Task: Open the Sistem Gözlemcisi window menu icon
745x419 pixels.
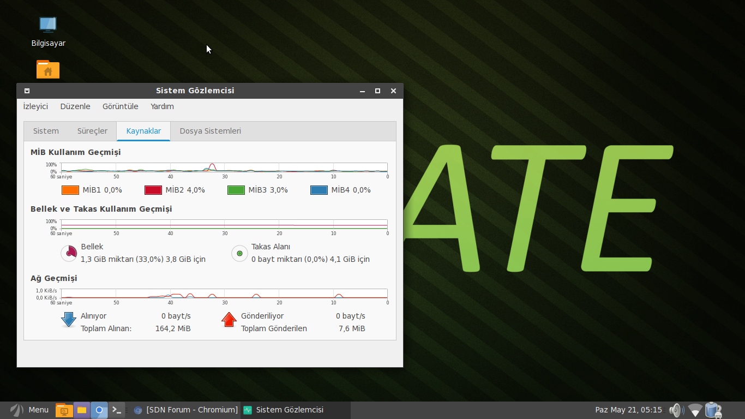Action: click(x=27, y=91)
